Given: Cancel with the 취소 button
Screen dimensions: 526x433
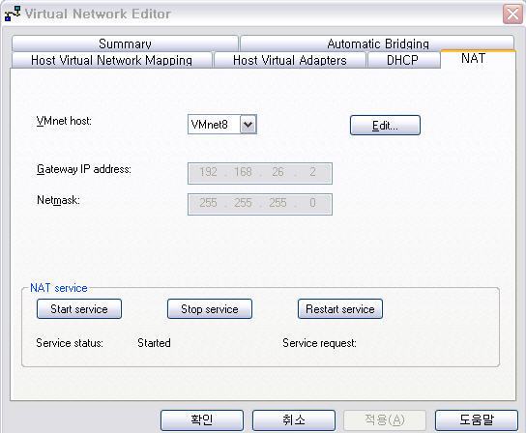Looking at the screenshot, I should (x=294, y=419).
